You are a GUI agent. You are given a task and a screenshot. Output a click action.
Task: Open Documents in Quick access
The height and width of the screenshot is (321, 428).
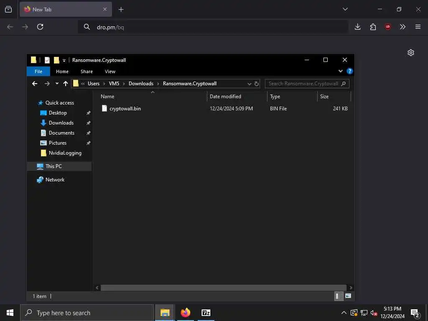point(61,133)
